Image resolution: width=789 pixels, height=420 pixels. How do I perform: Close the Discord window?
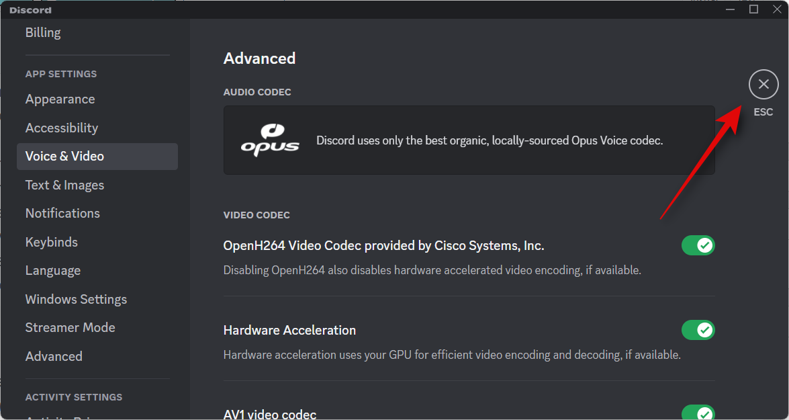click(x=777, y=9)
